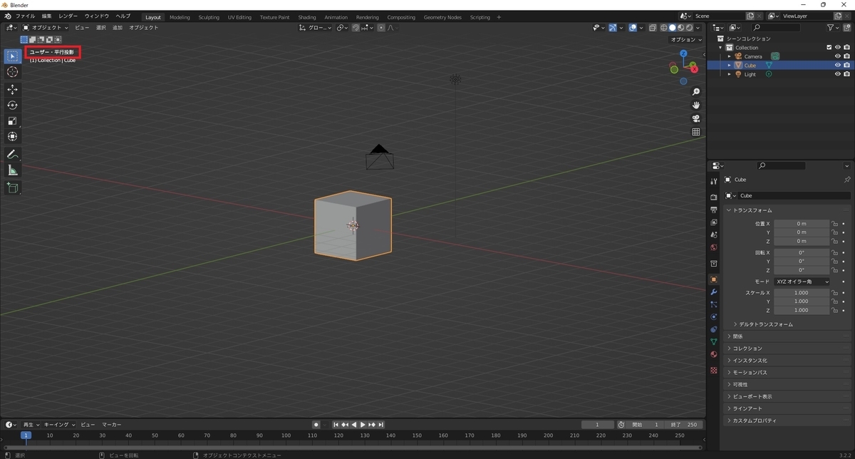Select the 3D Cursor tool
This screenshot has width=855, height=459.
pyautogui.click(x=12, y=72)
